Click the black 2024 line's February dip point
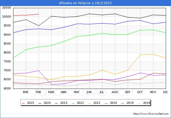The width and height of the screenshot is (171, 118). pos(39,26)
